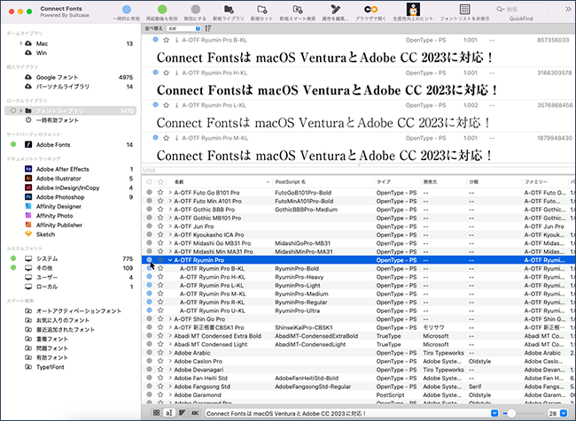The height and width of the screenshot is (421, 576).
Task: Click the QuickFind 検索 search field
Action: click(x=521, y=9)
